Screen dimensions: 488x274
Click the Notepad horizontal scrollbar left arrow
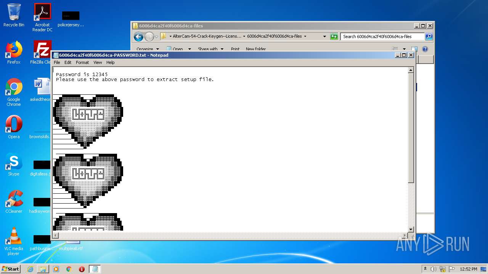click(x=56, y=236)
